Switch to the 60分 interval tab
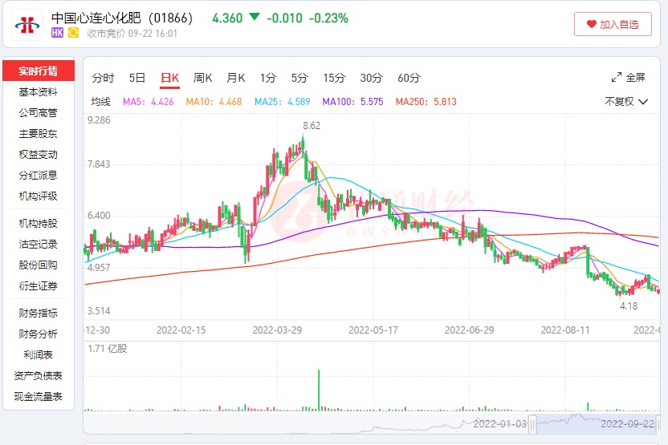The height and width of the screenshot is (445, 668). click(x=409, y=78)
